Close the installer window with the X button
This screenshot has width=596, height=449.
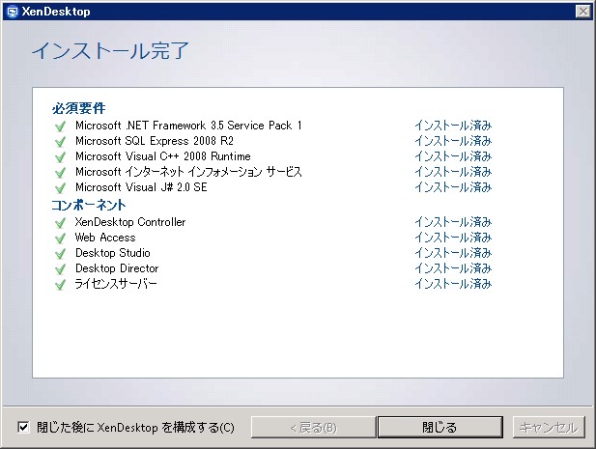coord(582,11)
